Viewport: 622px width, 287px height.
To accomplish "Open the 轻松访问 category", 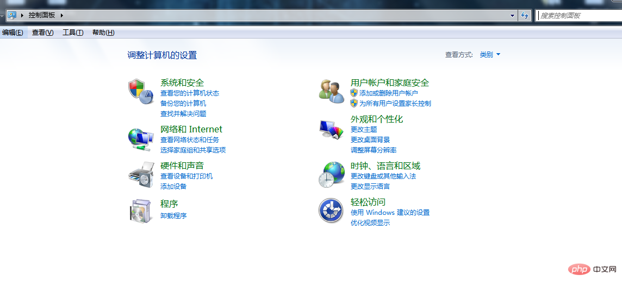I will (368, 202).
